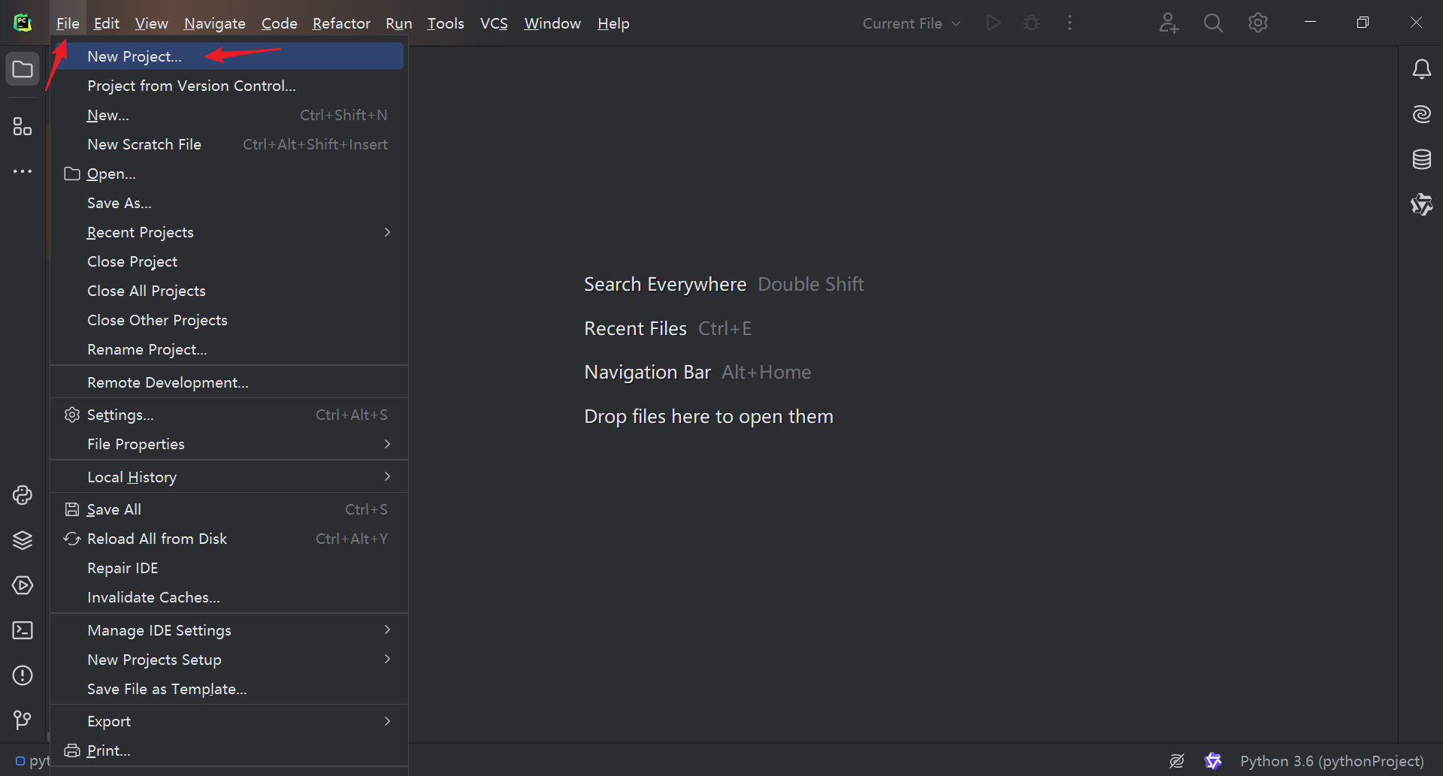This screenshot has height=776, width=1443.
Task: Open the Structure tool window icon
Action: pos(23,126)
